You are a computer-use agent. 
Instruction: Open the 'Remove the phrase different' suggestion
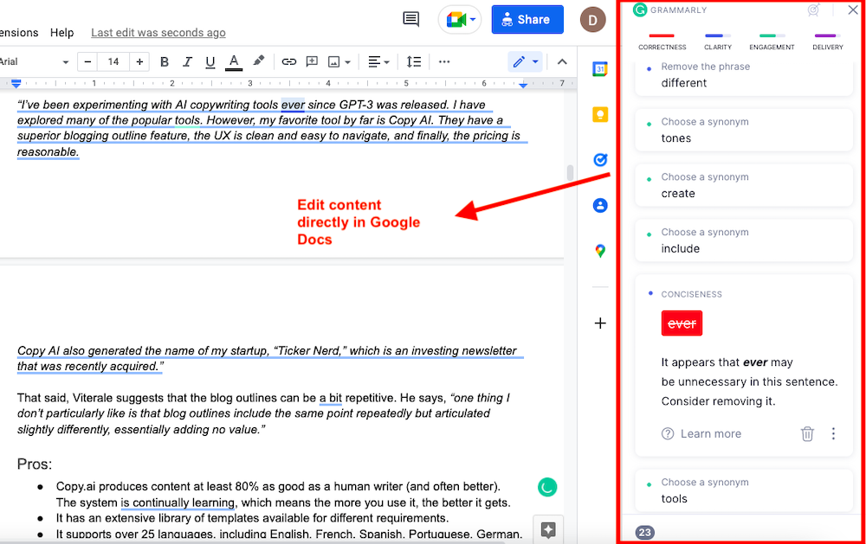(744, 76)
